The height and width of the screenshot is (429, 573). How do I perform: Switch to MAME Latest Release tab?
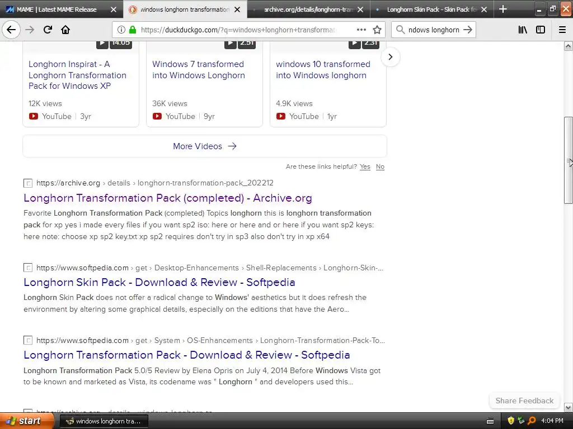tap(57, 9)
